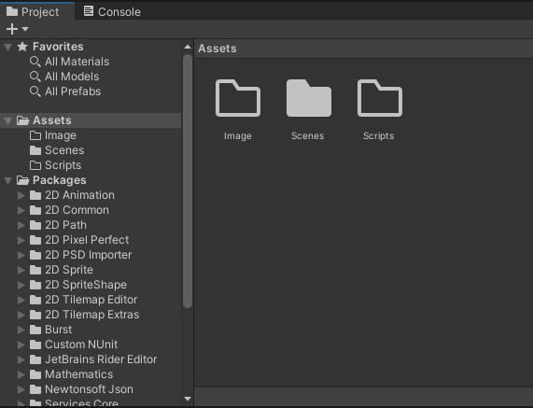Image resolution: width=533 pixels, height=408 pixels.
Task: Click the search icon next to All Prefabs
Action: click(35, 91)
